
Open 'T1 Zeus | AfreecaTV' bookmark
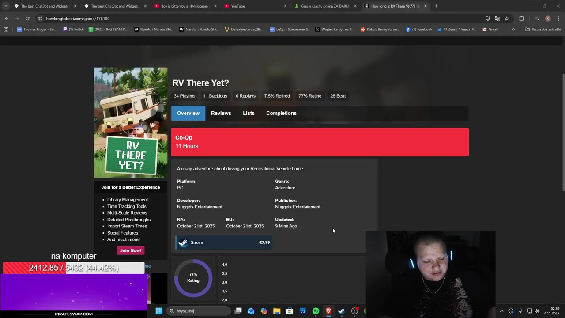[457, 30]
